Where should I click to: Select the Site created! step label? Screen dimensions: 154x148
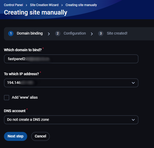point(117,34)
